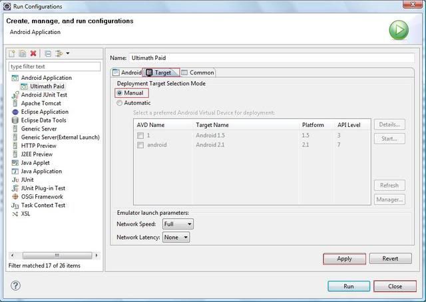Collapse all configurations in the tree
426x302 pixels.
click(x=48, y=53)
